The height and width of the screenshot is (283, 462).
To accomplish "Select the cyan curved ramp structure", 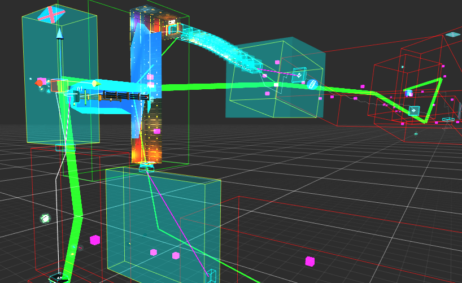I will pyautogui.click(x=220, y=47).
